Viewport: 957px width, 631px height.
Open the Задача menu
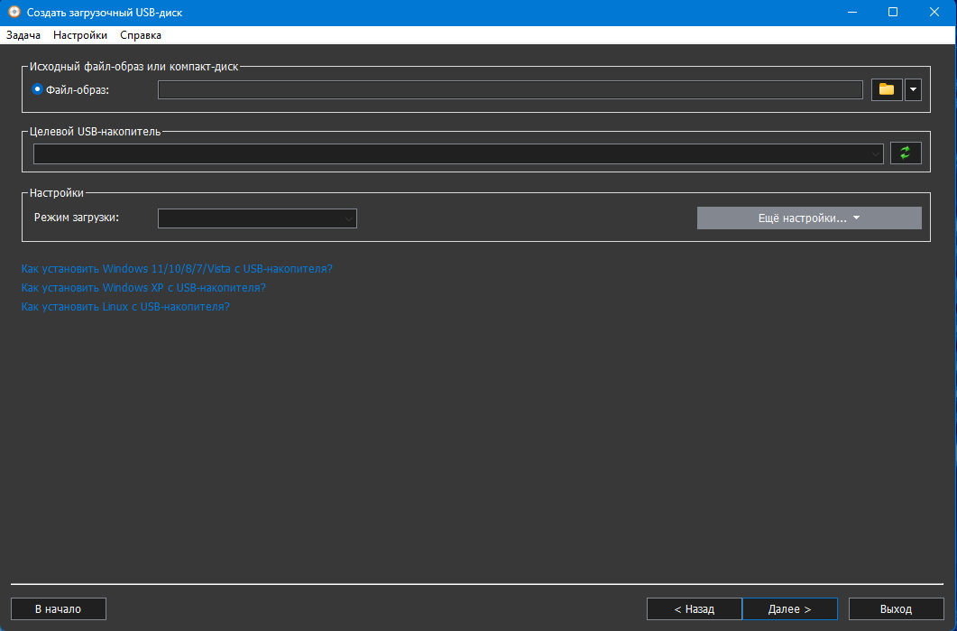click(x=23, y=35)
